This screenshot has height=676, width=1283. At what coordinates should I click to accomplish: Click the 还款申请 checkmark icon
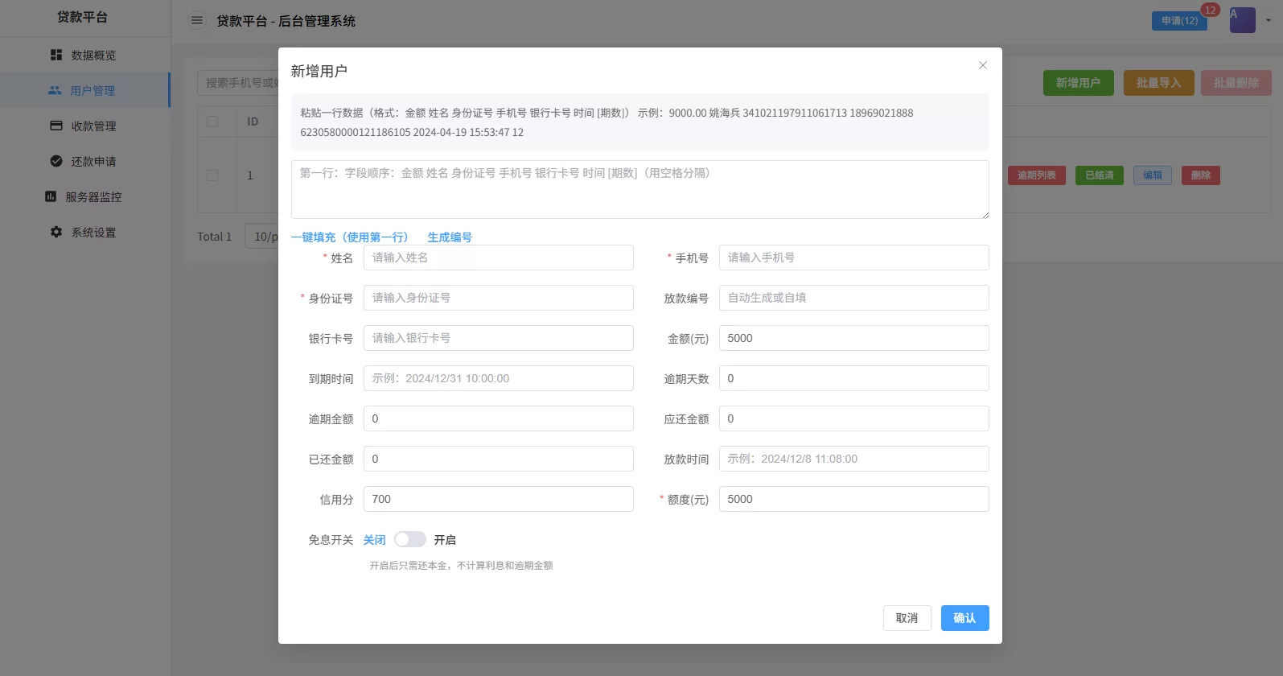pyautogui.click(x=56, y=161)
